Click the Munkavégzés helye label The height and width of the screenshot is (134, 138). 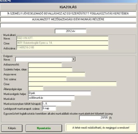coord(15,94)
